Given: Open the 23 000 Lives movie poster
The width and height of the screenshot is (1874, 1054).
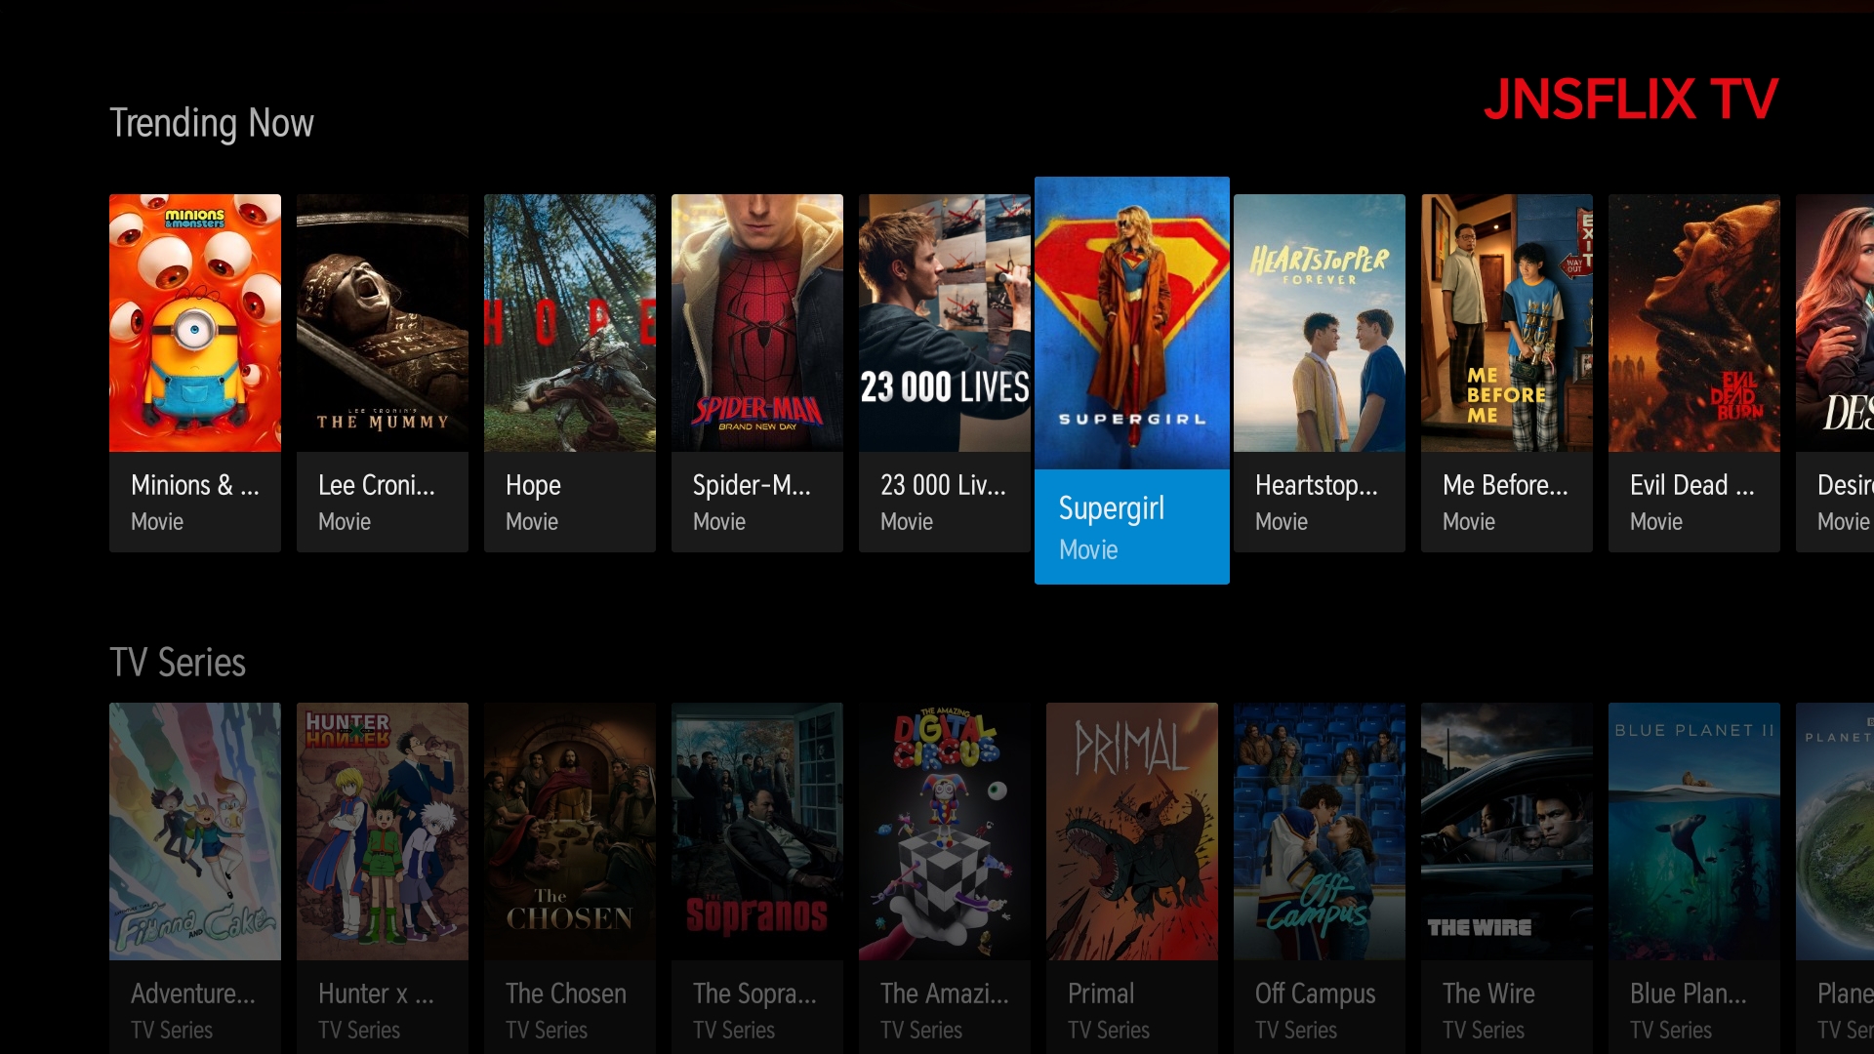Looking at the screenshot, I should (x=945, y=323).
